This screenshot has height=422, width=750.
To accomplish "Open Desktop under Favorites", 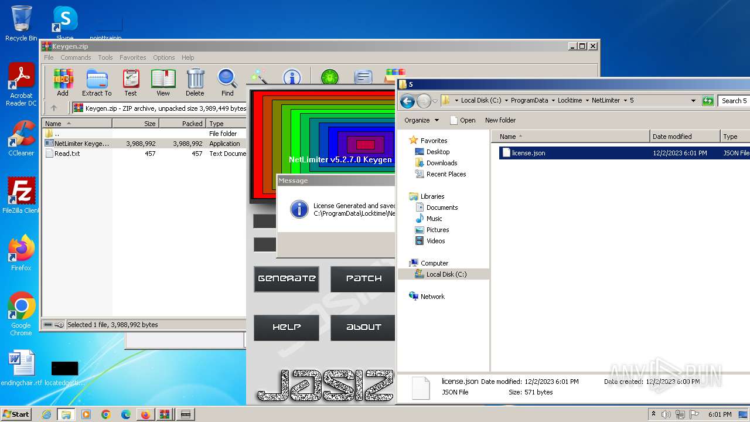I will coord(438,152).
